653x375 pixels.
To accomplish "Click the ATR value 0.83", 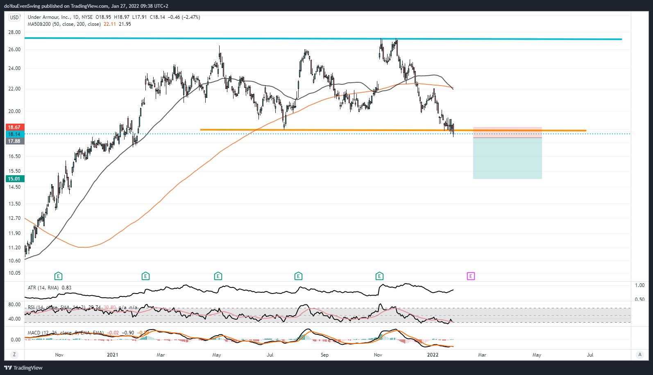I will point(66,288).
